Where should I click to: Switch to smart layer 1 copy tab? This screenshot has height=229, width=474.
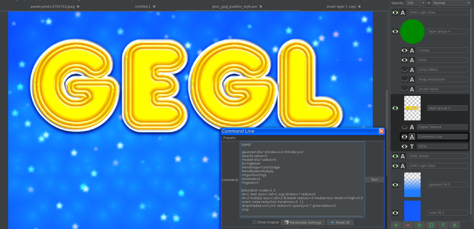341,7
